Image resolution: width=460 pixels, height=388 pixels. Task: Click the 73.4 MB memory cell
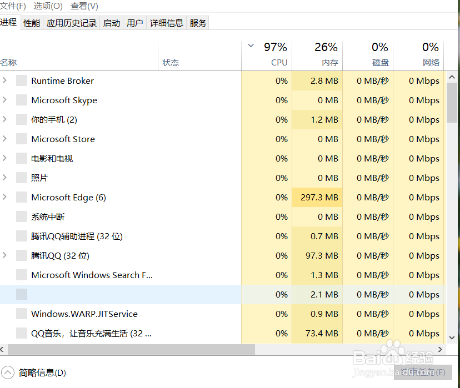pos(317,333)
